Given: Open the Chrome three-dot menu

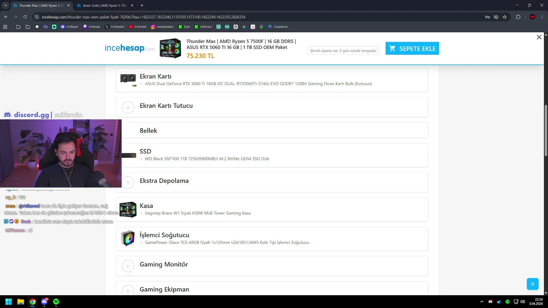Looking at the screenshot, I should 542,17.
